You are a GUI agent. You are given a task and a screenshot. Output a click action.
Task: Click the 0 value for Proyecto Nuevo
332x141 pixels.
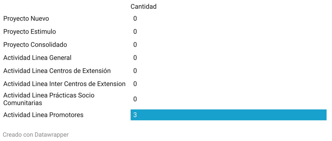tap(135, 19)
